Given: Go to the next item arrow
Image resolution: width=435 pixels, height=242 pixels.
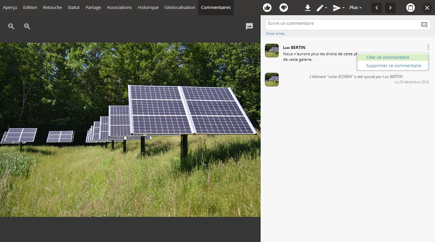Looking at the screenshot, I should (x=390, y=8).
